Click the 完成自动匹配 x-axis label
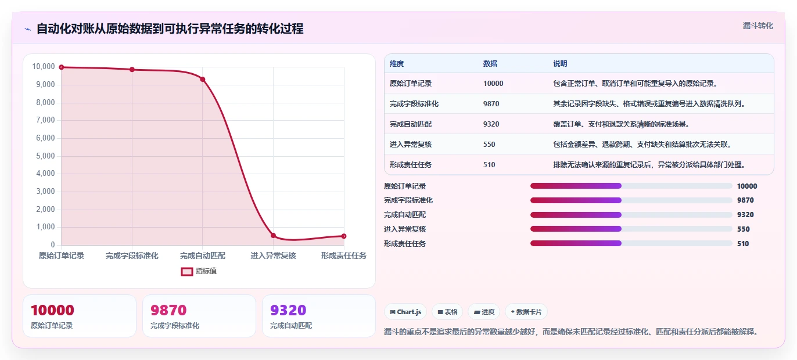Viewport: 797px width, 360px height. [x=203, y=255]
